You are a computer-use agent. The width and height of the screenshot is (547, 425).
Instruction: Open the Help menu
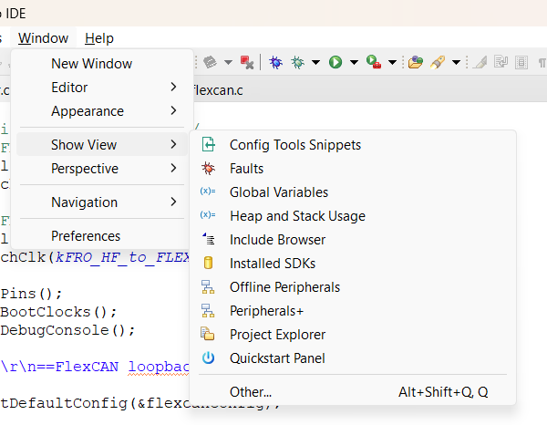point(99,38)
